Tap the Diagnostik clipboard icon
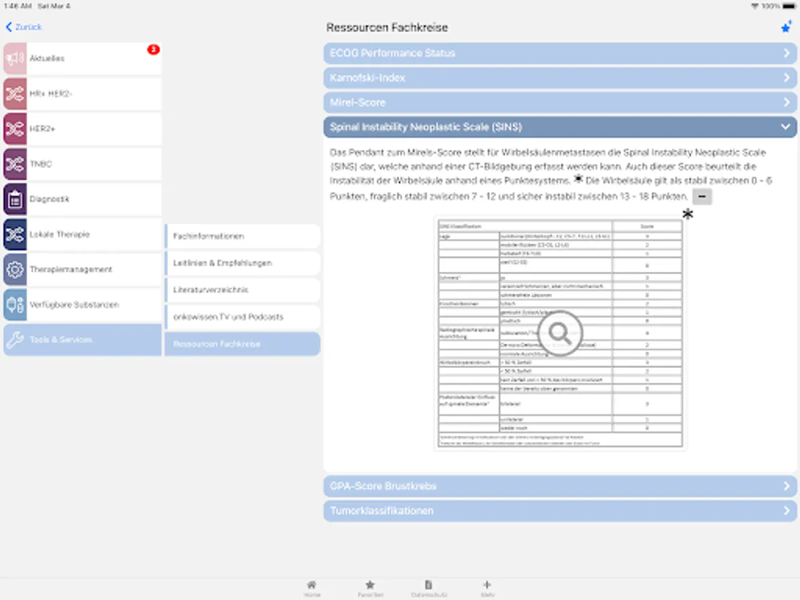The height and width of the screenshot is (600, 800). pyautogui.click(x=15, y=199)
